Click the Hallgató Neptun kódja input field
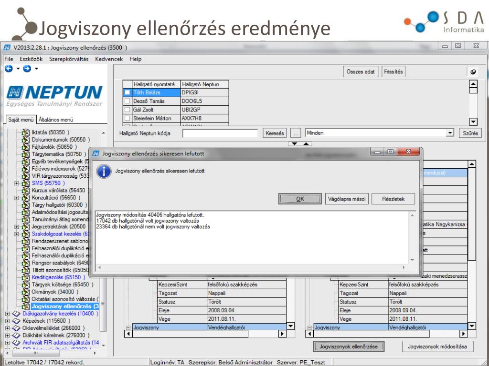This screenshot has width=489, height=366. coord(220,133)
